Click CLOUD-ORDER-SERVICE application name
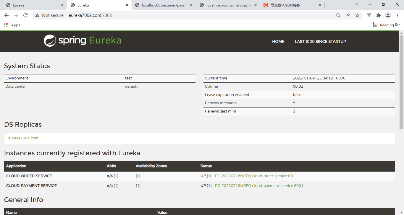Image resolution: width=404 pixels, height=215 pixels. pyautogui.click(x=29, y=176)
